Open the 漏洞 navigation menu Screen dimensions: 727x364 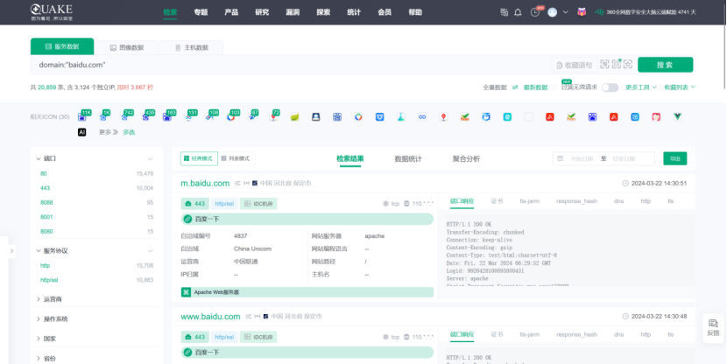pos(293,12)
